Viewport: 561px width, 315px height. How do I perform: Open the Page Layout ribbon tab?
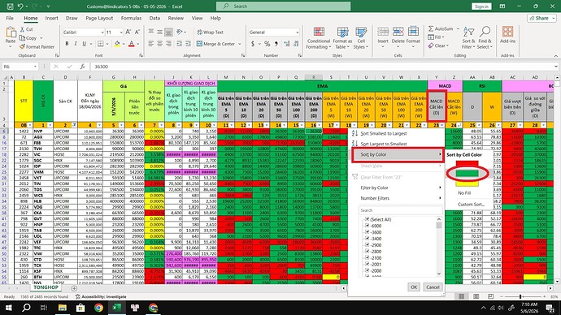tap(99, 18)
